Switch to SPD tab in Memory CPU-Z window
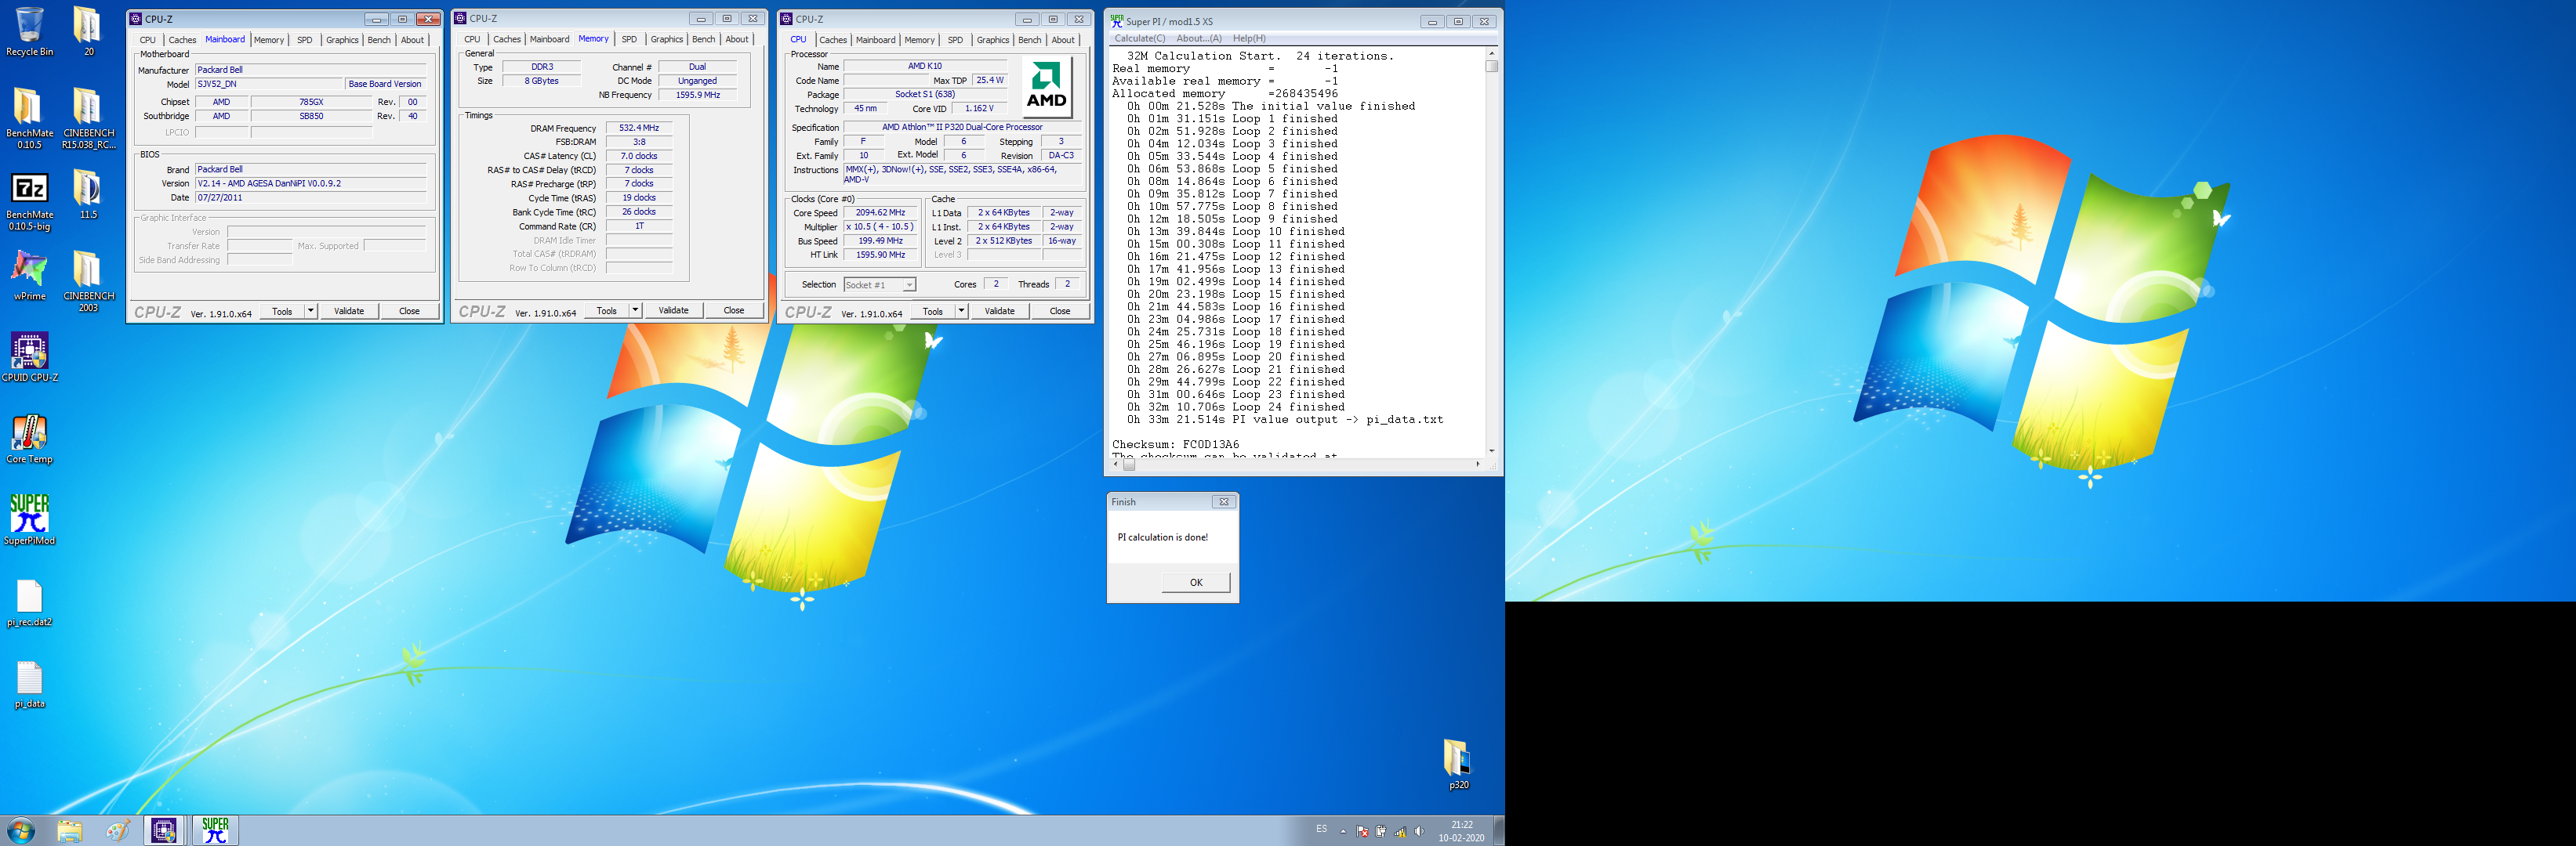The width and height of the screenshot is (2576, 846). pos(629,40)
